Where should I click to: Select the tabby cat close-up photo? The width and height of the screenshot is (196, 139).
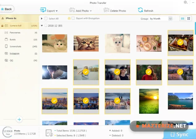point(86,44)
